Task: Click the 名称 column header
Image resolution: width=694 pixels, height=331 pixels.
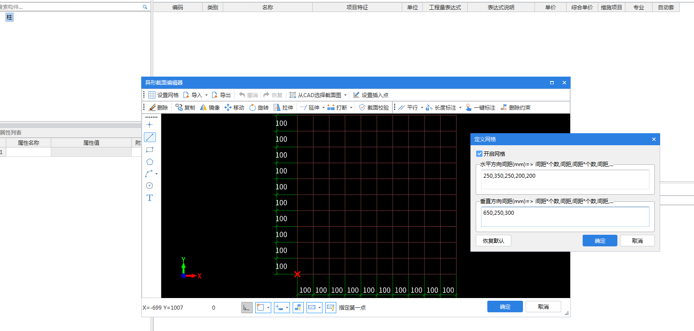Action: click(x=268, y=8)
